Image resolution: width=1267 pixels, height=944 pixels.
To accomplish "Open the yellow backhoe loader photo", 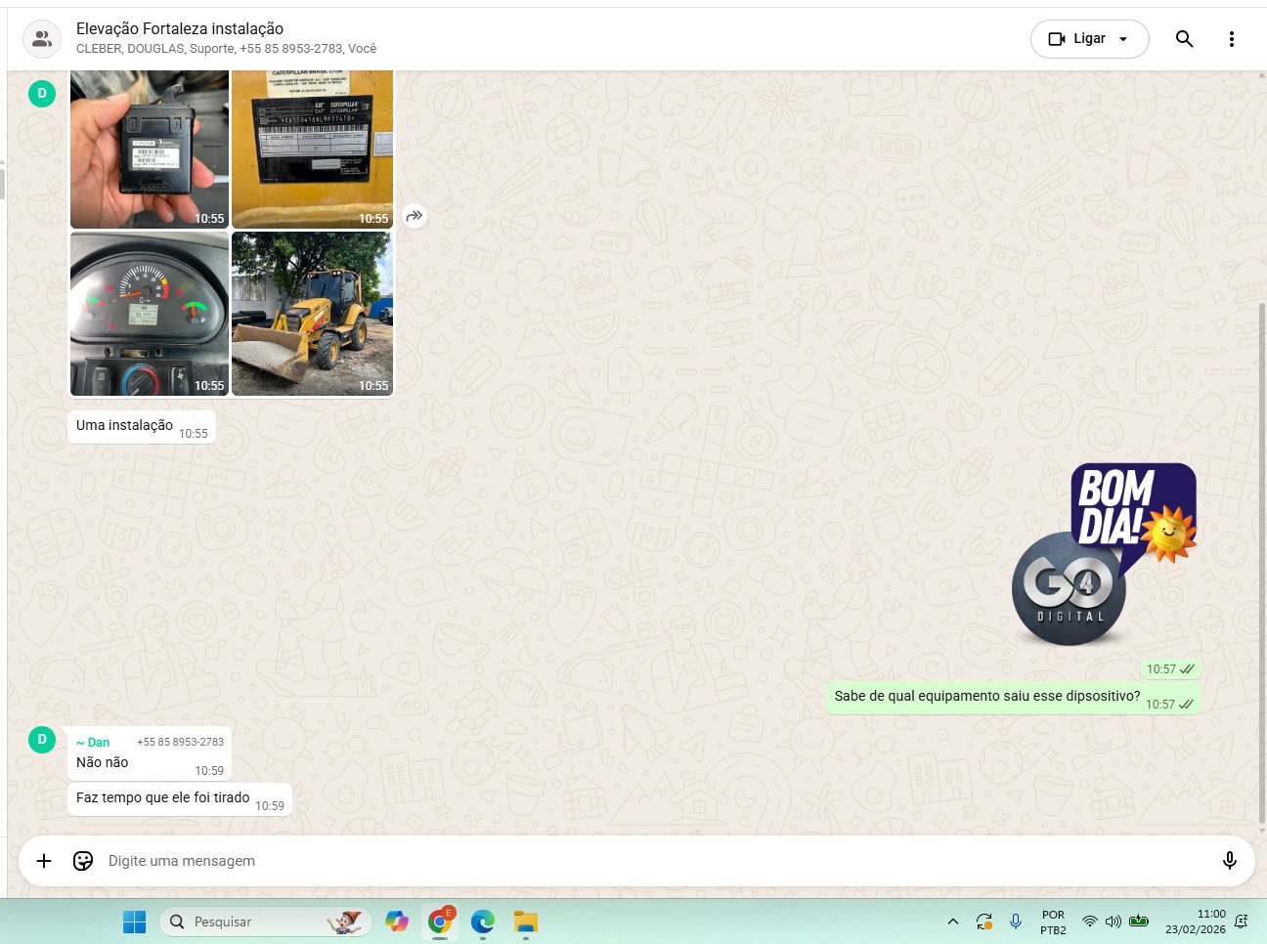I will click(312, 314).
